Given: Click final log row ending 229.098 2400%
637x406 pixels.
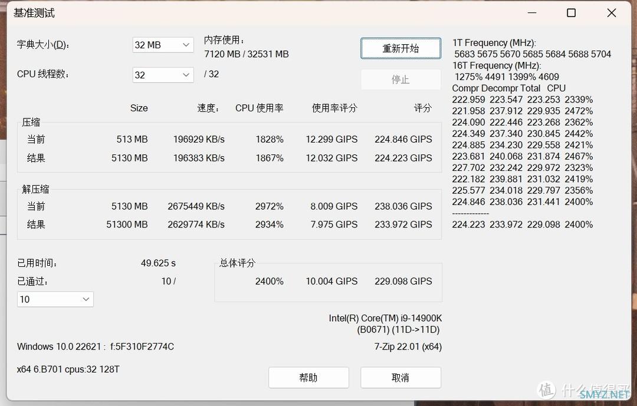Looking at the screenshot, I should (x=523, y=225).
